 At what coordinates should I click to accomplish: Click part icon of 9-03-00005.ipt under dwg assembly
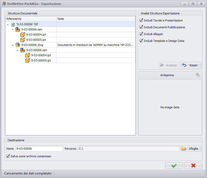[x=28, y=60]
